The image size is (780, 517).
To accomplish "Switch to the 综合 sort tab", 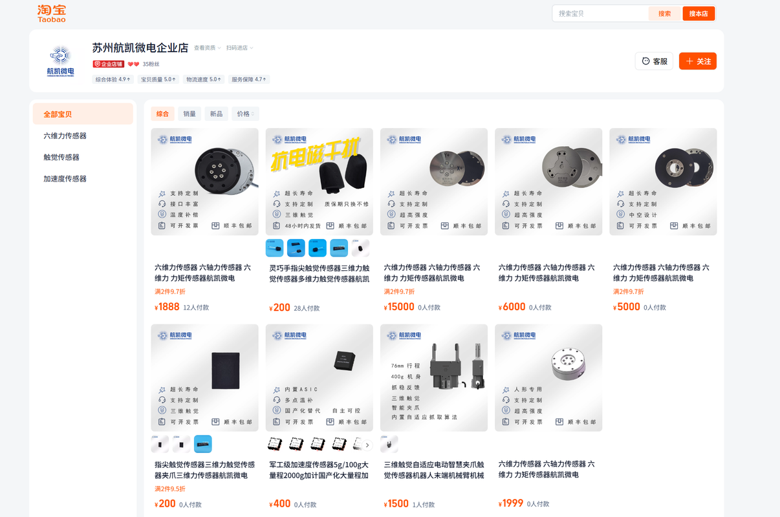I will click(x=162, y=114).
